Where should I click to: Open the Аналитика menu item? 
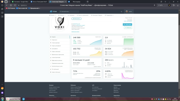71,15
